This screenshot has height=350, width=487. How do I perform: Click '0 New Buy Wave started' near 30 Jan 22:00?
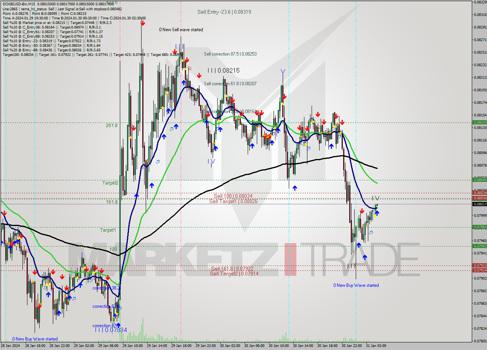[x=356, y=285]
